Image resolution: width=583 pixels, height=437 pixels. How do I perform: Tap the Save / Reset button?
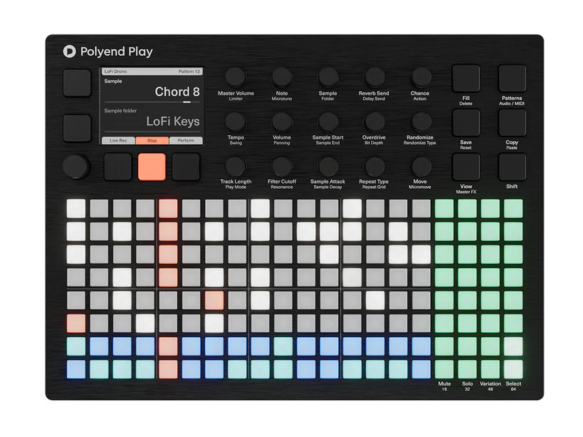(466, 123)
